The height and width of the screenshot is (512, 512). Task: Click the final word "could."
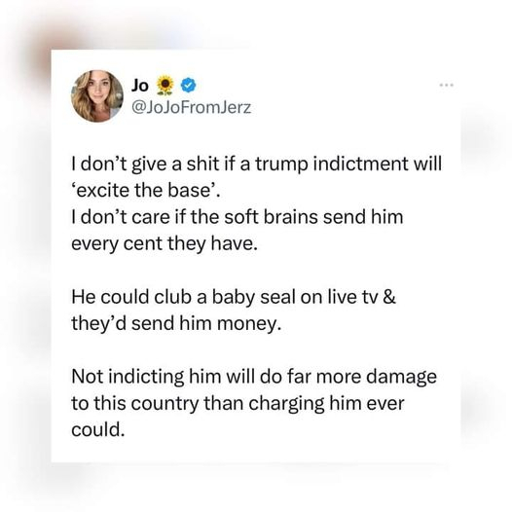(98, 430)
